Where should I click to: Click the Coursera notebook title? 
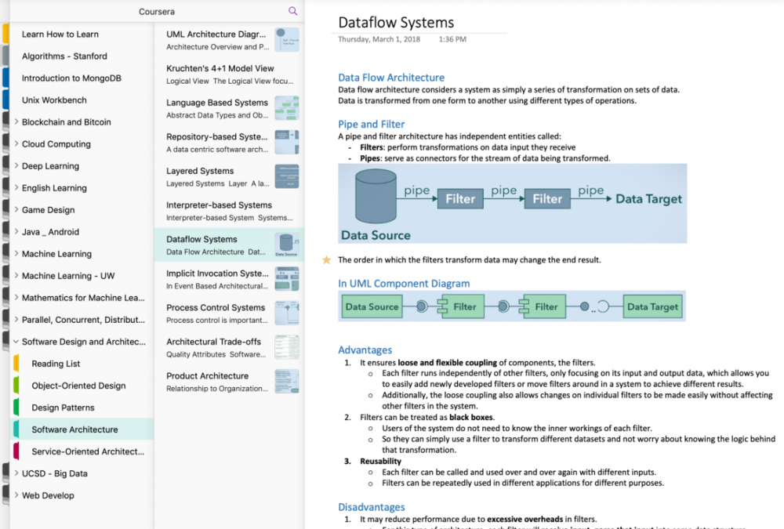[x=157, y=12]
